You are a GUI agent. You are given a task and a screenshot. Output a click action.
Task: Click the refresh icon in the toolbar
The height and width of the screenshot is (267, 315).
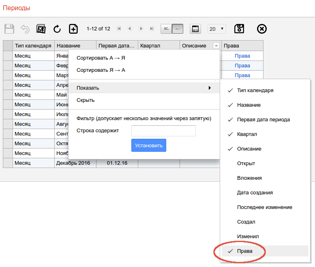pyautogui.click(x=57, y=29)
